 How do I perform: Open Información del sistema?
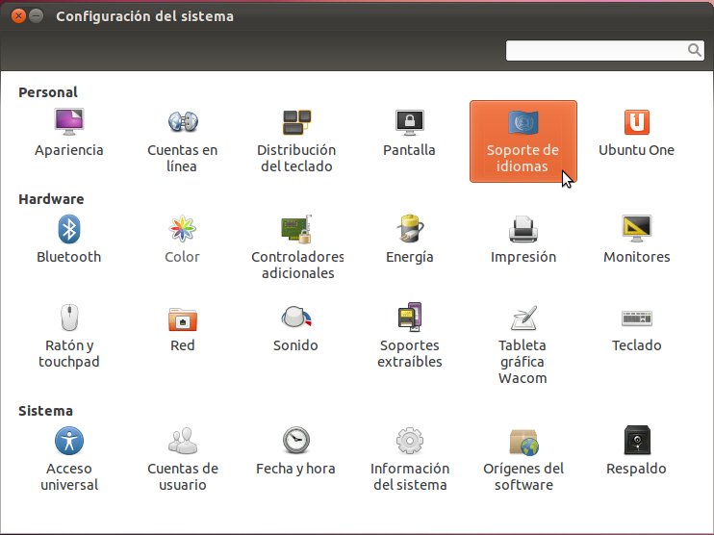tap(409, 459)
